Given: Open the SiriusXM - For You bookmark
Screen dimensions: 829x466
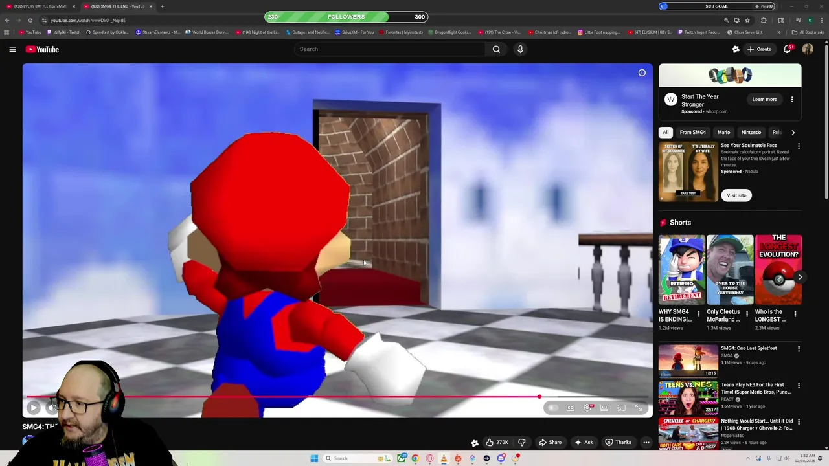Looking at the screenshot, I should (x=354, y=32).
